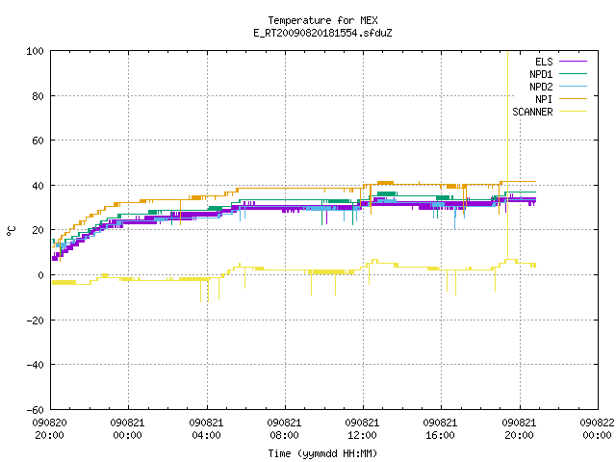Click the y-axis label -40

(35, 365)
